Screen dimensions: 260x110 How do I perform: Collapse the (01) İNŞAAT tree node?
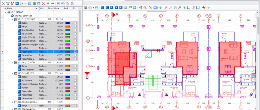(6, 12)
